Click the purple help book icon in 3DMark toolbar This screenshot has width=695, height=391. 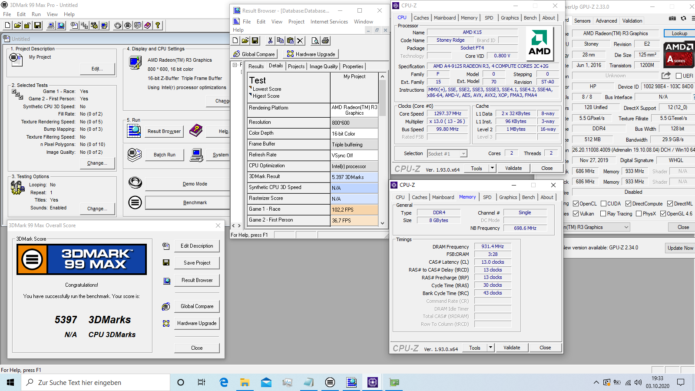pyautogui.click(x=148, y=26)
